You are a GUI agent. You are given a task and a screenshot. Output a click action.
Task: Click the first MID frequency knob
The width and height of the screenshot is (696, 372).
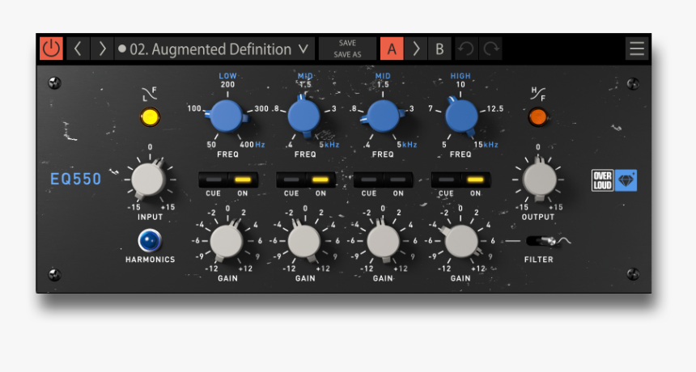(304, 116)
